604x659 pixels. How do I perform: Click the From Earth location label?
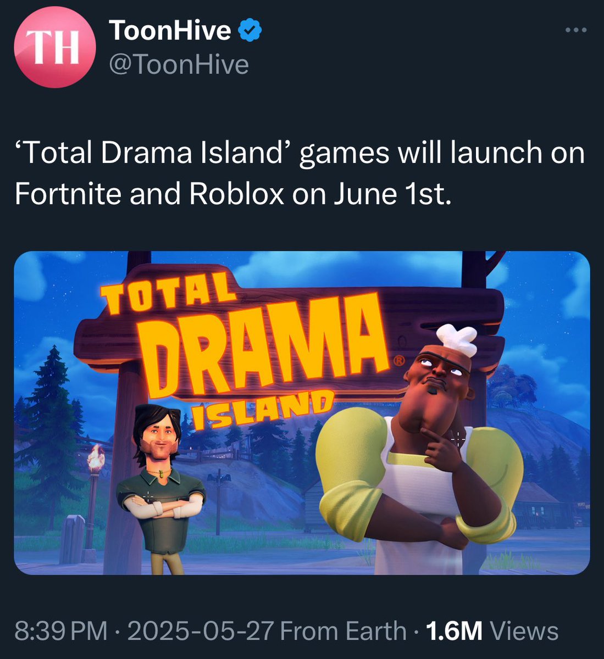[x=343, y=631]
